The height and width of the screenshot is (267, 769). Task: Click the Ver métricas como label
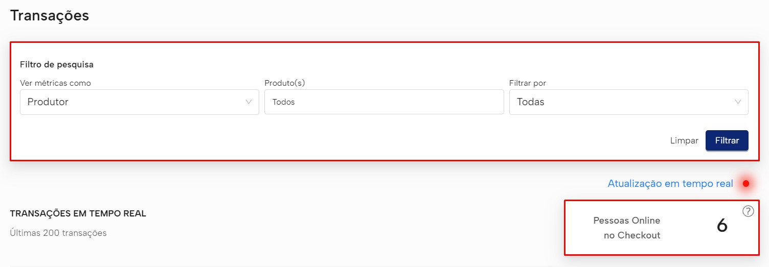pos(55,83)
